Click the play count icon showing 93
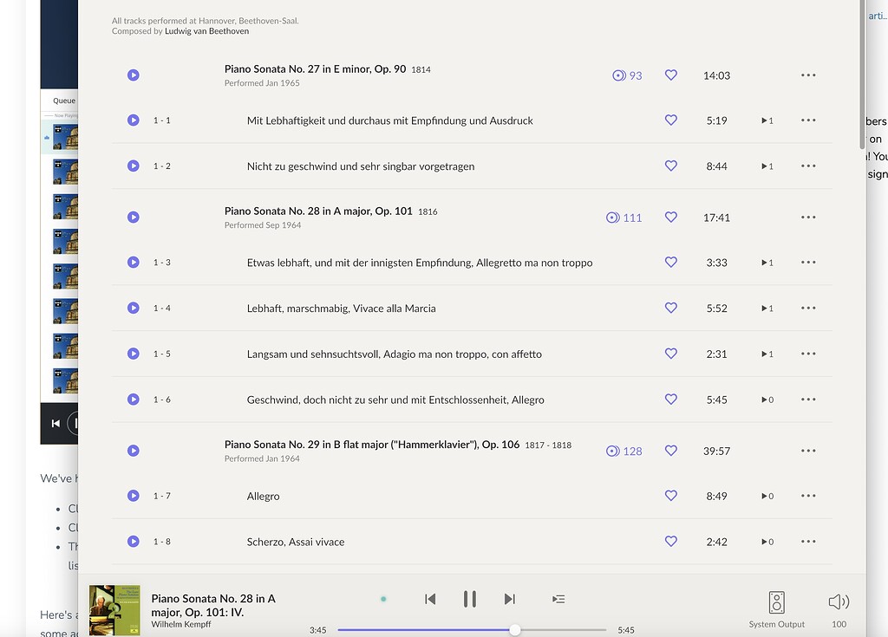 (x=618, y=75)
